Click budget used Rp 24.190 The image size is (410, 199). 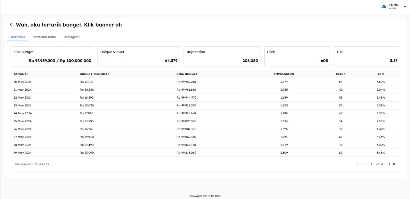(x=87, y=145)
